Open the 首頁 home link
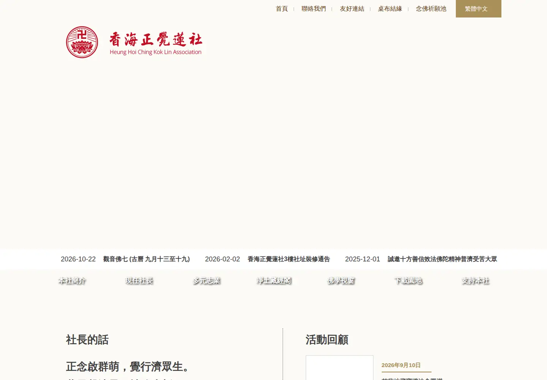Screen dimensions: 547x380 (282, 9)
